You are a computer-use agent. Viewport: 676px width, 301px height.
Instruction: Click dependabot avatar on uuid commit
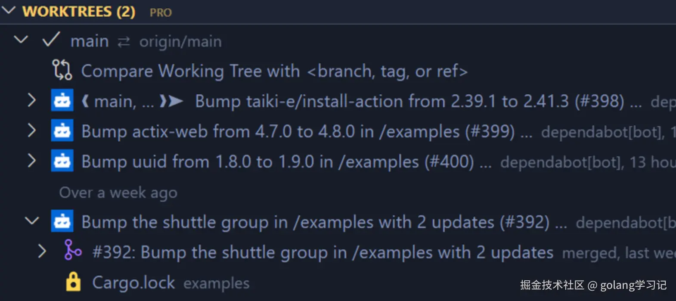[x=62, y=161]
